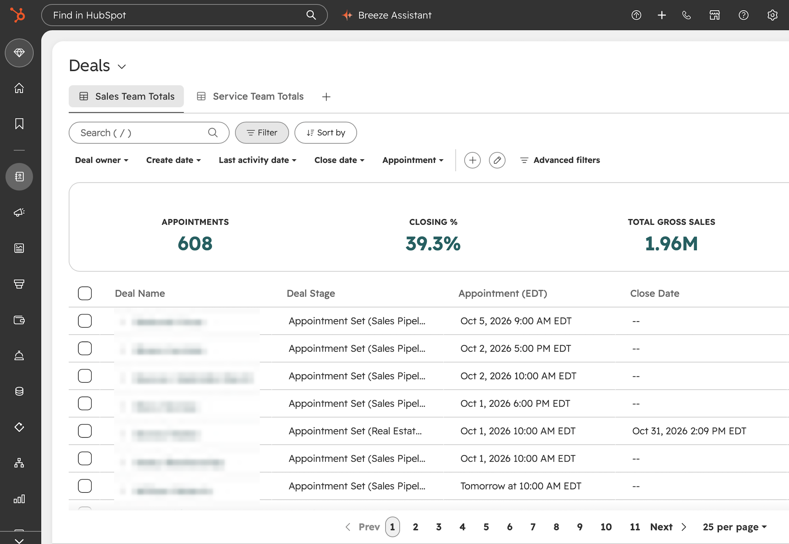Open Last activity date filter dropdown
The height and width of the screenshot is (544, 789).
click(258, 160)
